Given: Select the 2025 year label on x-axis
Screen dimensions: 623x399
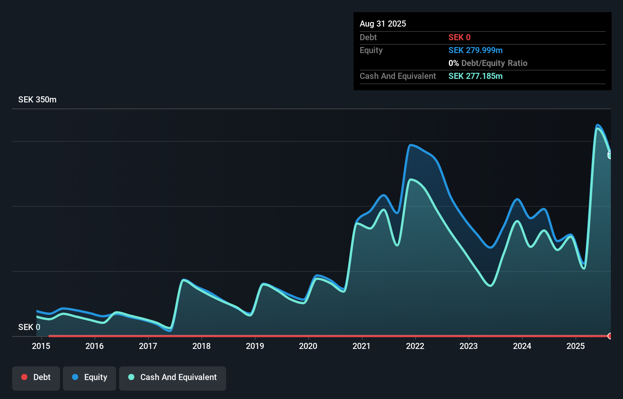Looking at the screenshot, I should (x=576, y=346).
